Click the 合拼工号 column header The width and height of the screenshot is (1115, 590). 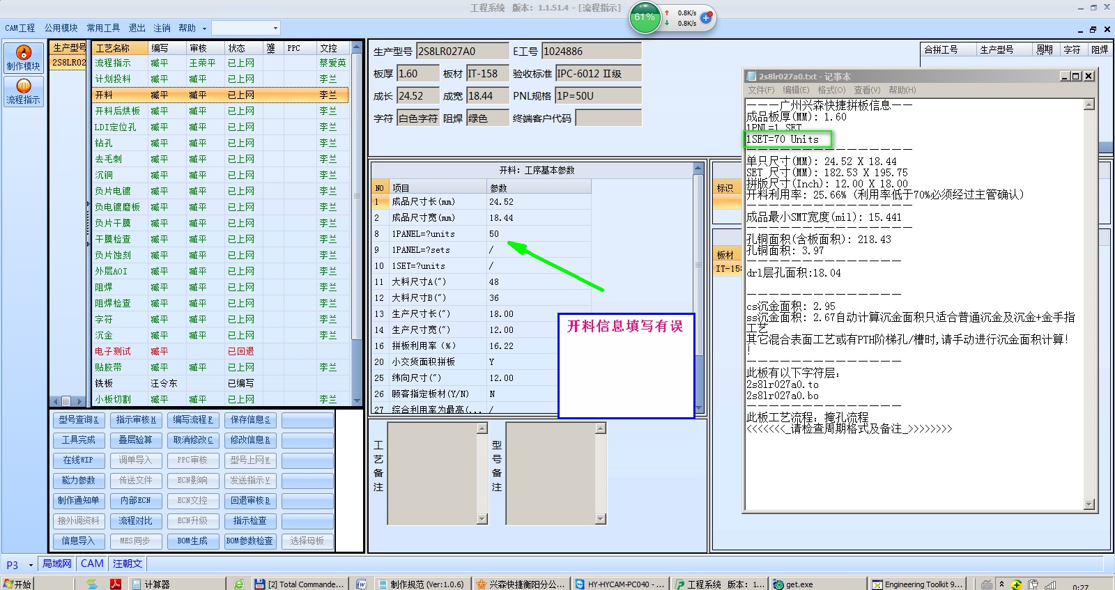tap(948, 49)
